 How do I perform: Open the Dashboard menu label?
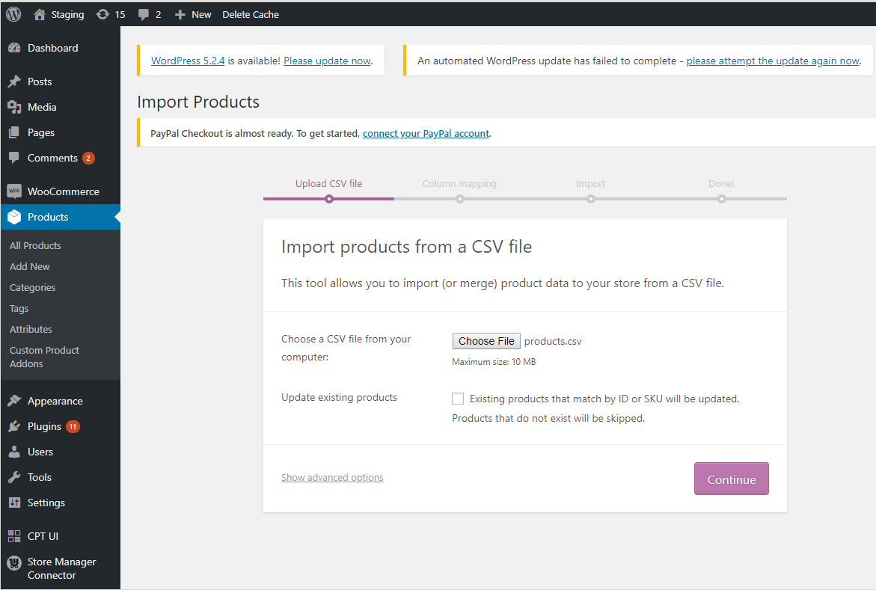(53, 48)
